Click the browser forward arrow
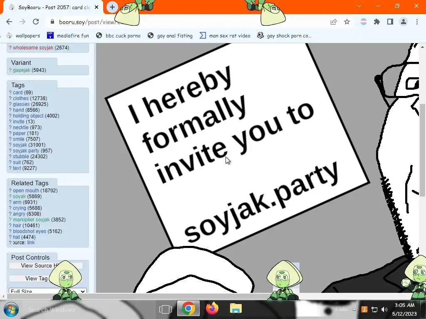This screenshot has width=426, height=319. [22, 22]
